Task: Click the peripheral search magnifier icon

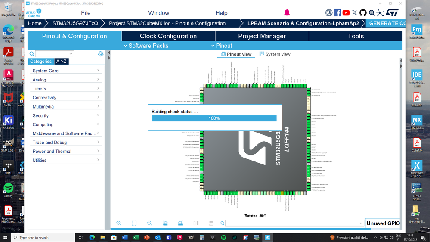Action: pyautogui.click(x=32, y=54)
